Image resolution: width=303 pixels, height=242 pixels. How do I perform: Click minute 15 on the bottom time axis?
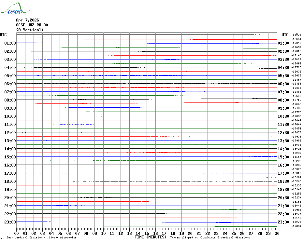[147, 234]
